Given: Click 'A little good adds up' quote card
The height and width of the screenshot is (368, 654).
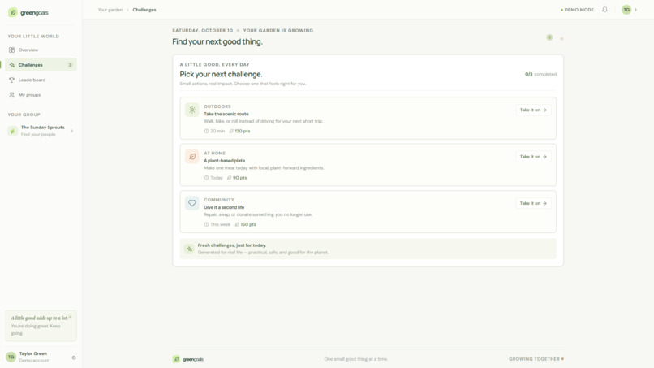Looking at the screenshot, I should pyautogui.click(x=41, y=326).
